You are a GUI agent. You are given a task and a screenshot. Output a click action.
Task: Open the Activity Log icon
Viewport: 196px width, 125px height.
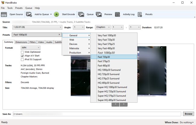(x=118, y=14)
